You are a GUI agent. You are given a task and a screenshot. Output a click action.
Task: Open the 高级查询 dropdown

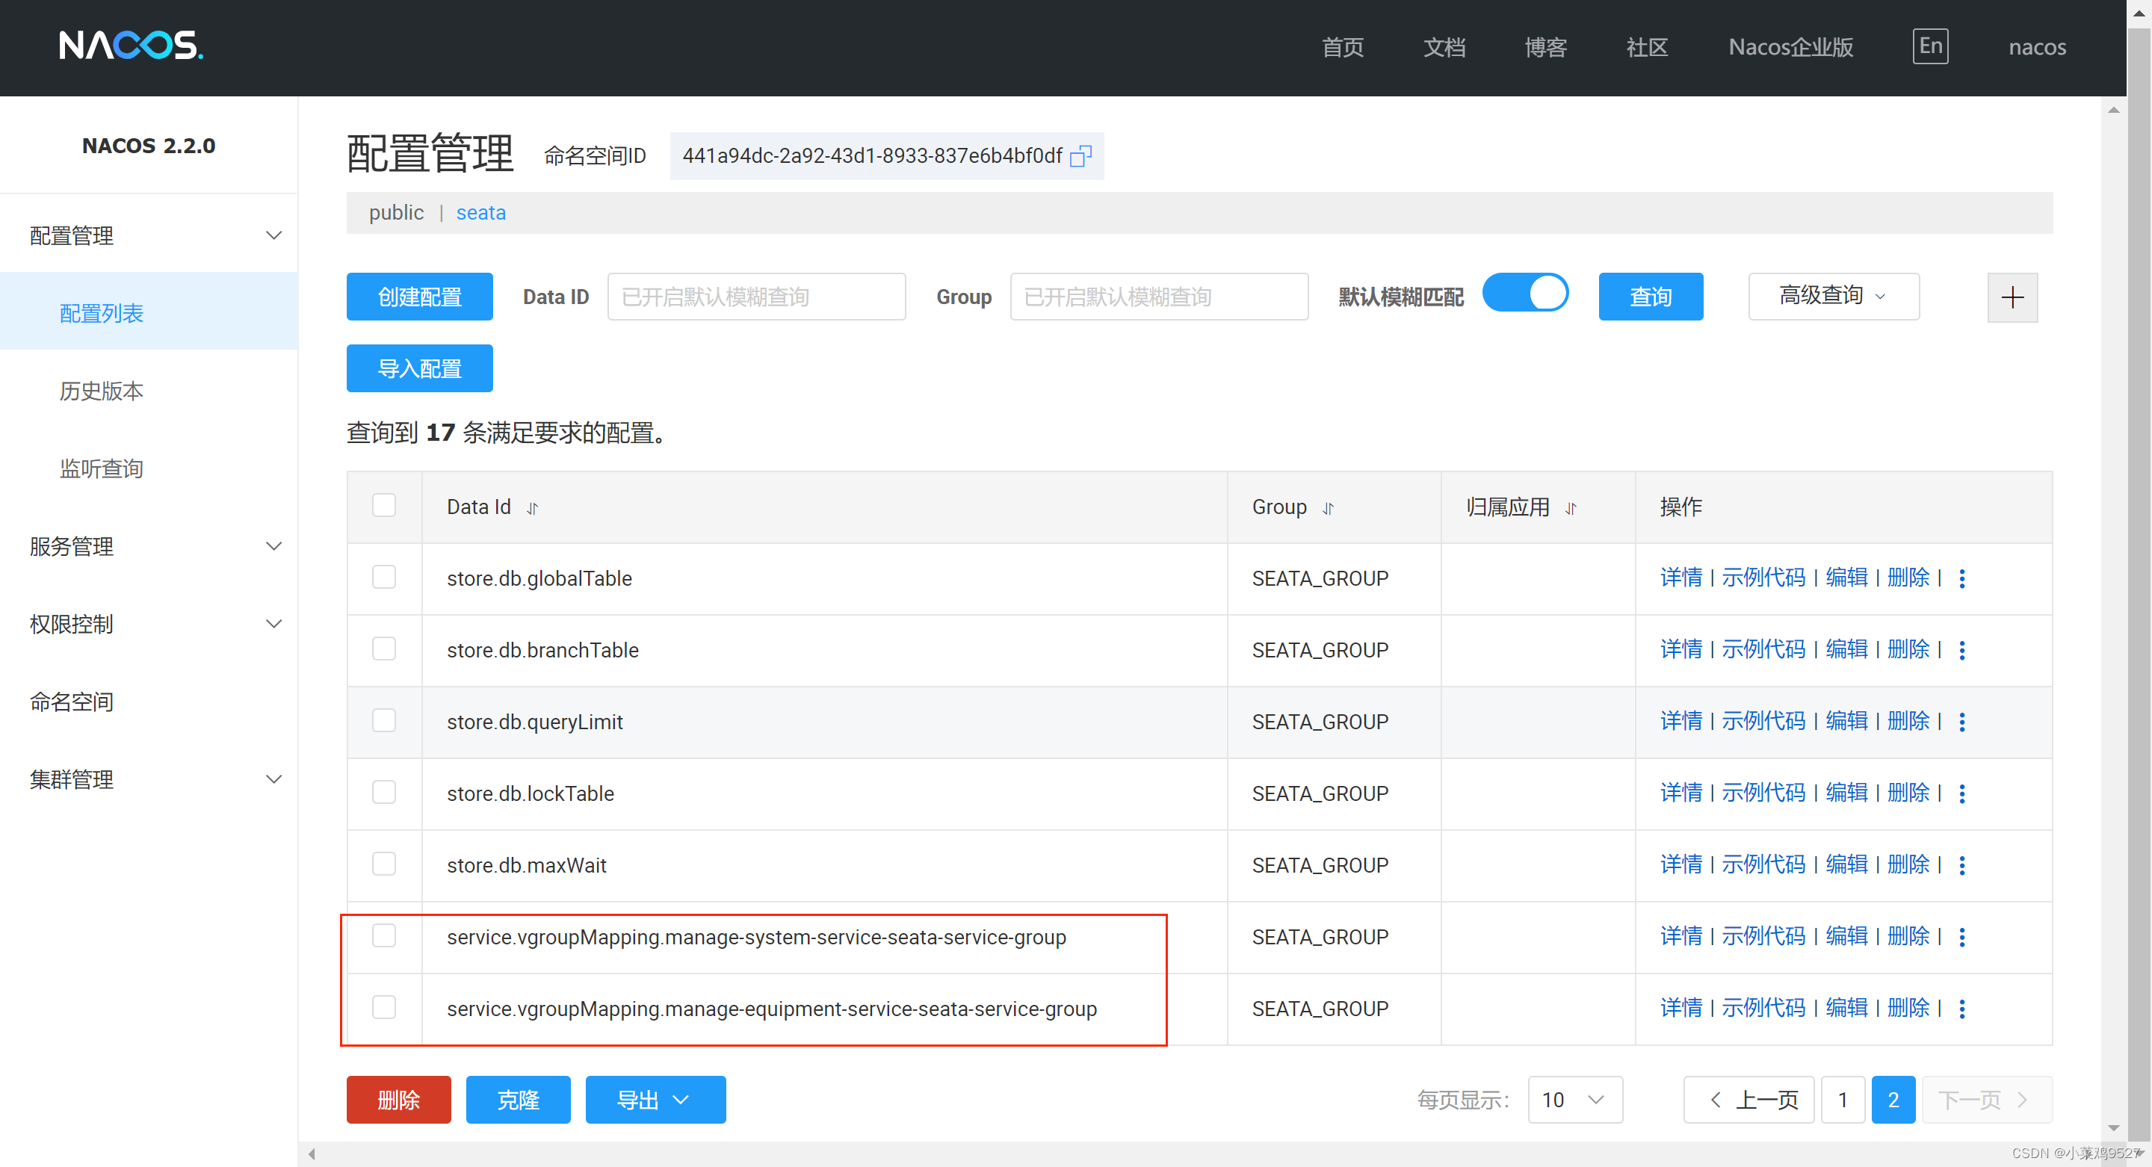[1833, 296]
